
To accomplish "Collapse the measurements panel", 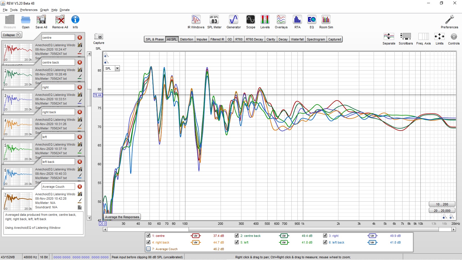I will click(12, 35).
